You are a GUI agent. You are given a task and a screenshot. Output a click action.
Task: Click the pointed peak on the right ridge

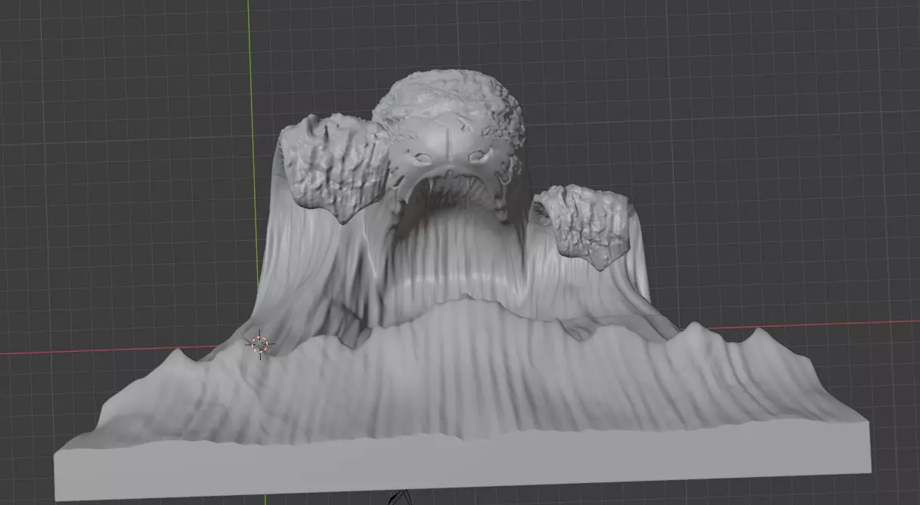click(x=757, y=332)
